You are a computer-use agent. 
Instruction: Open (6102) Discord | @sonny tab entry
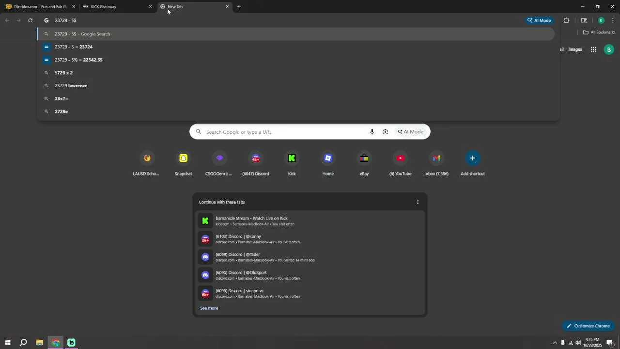coord(310,239)
